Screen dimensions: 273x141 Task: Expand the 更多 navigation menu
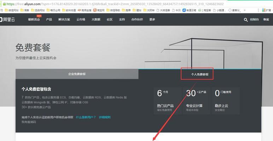(x=152, y=19)
